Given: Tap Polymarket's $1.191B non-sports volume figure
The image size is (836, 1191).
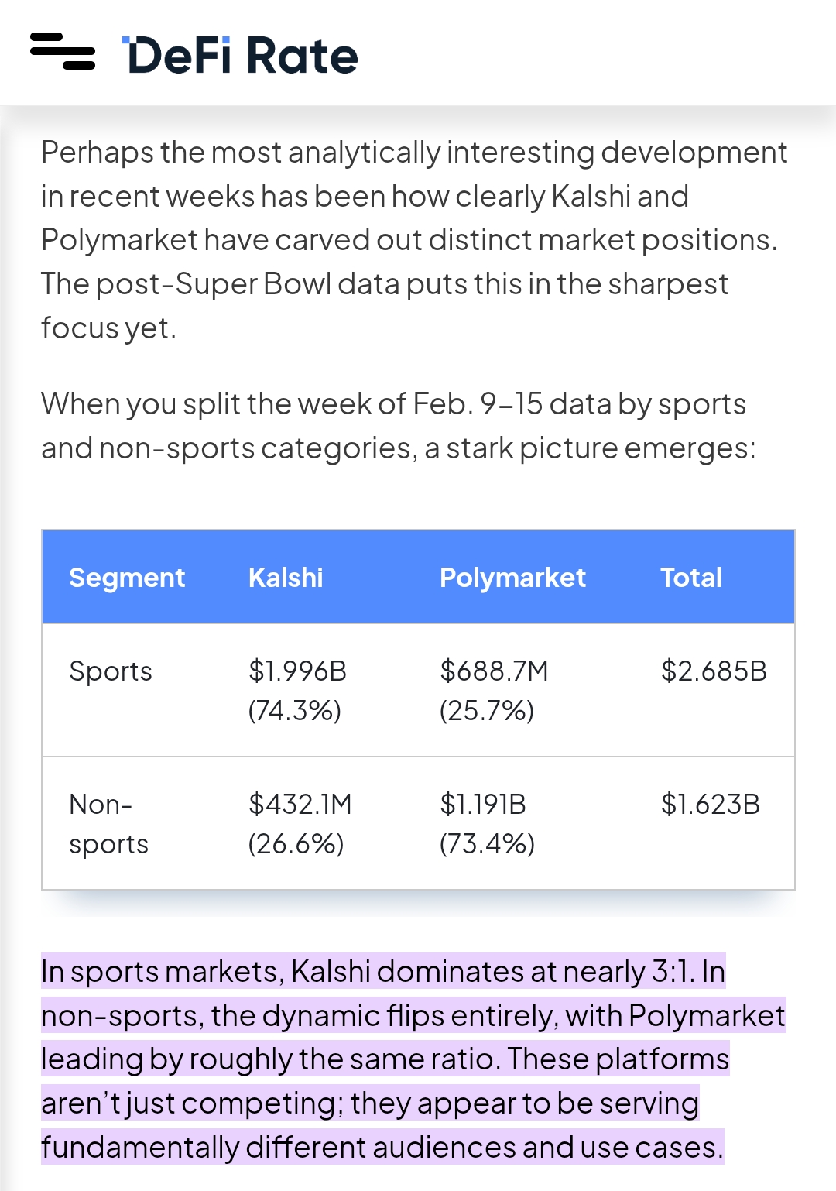Looking at the screenshot, I should coord(483,805).
